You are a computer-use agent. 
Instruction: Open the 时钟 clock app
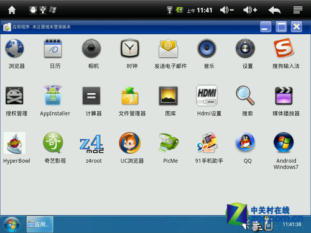click(x=130, y=48)
